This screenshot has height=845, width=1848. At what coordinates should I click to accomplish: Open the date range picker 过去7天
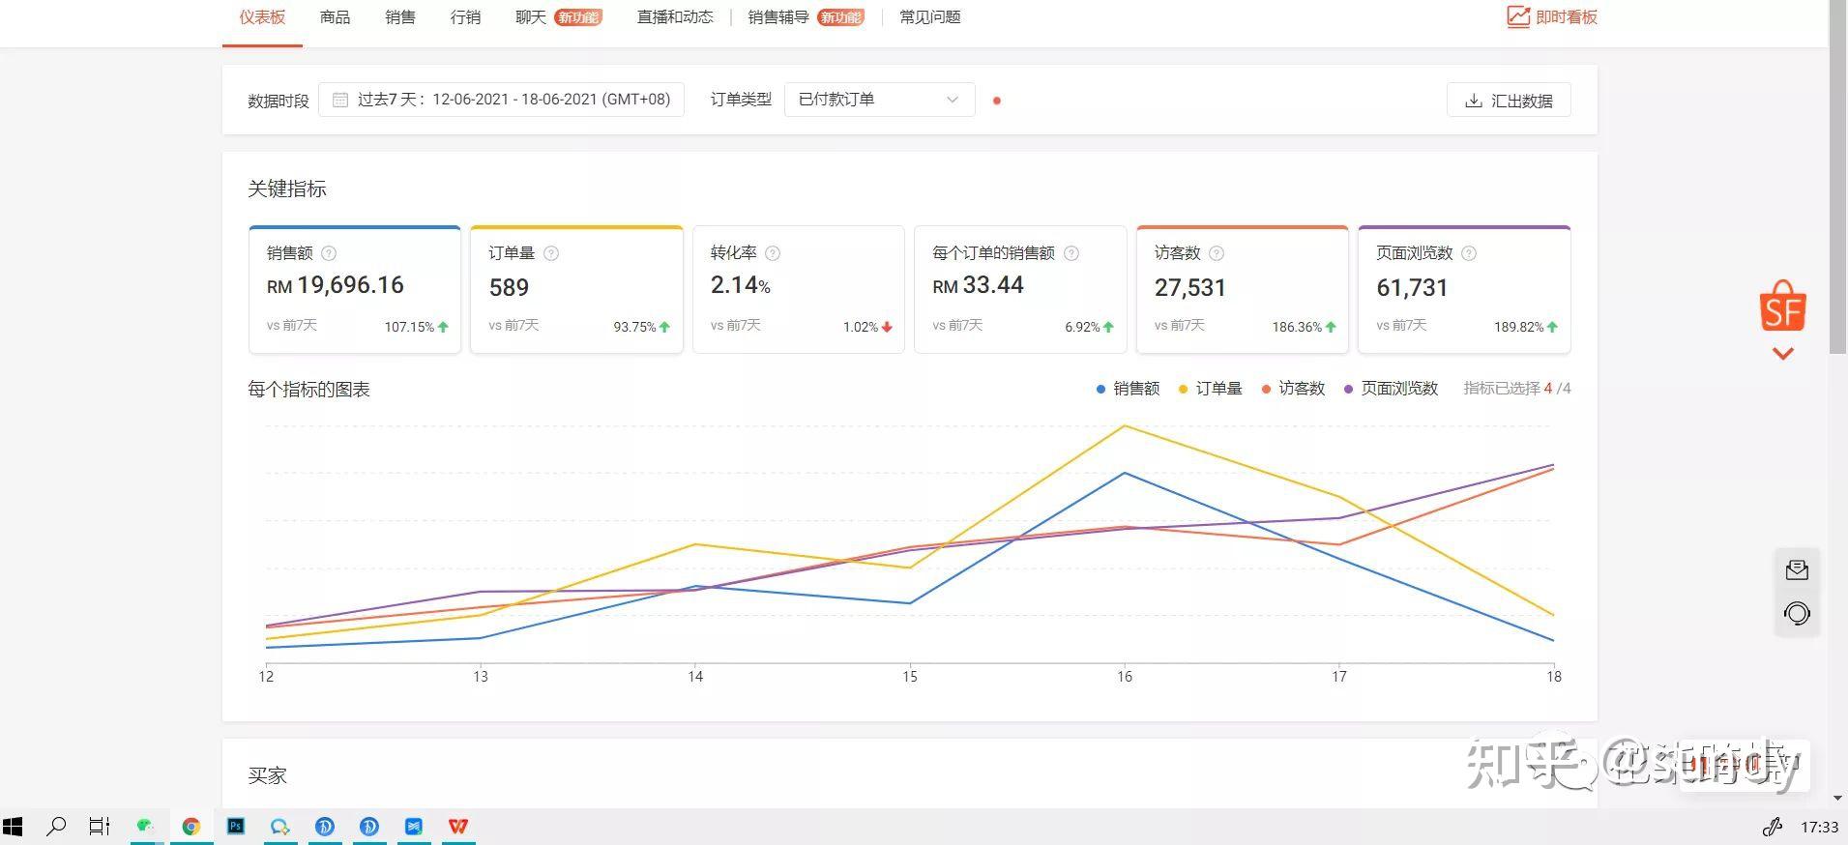coord(501,100)
